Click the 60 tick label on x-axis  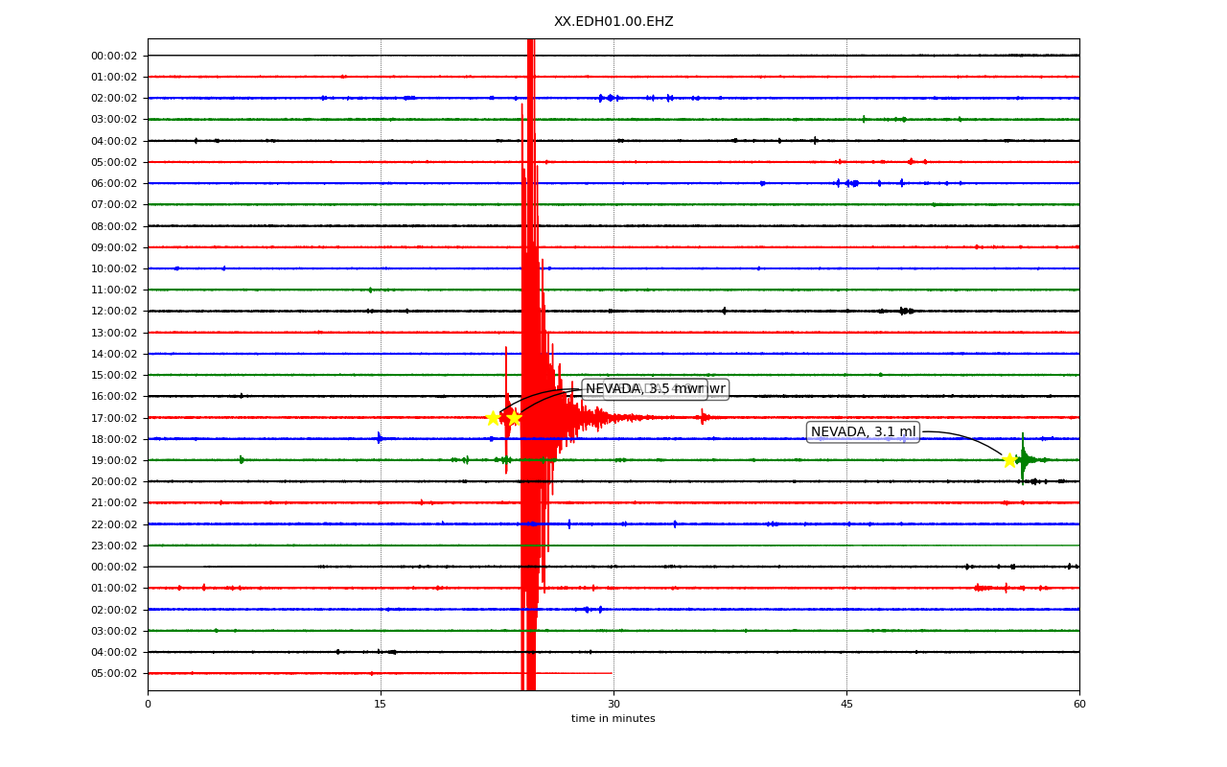pyautogui.click(x=1079, y=705)
